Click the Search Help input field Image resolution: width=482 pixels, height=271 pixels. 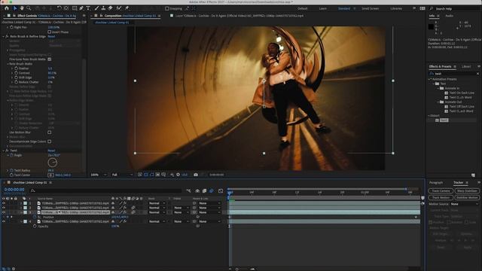pyautogui.click(x=455, y=8)
